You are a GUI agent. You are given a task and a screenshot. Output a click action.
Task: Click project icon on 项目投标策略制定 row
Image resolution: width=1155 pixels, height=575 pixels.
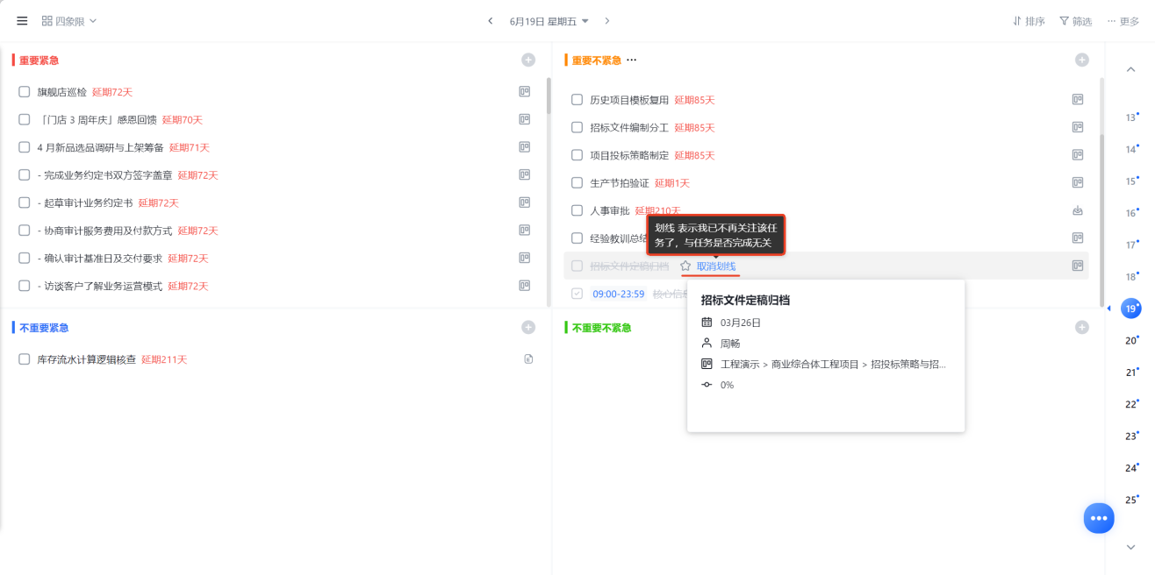1078,155
